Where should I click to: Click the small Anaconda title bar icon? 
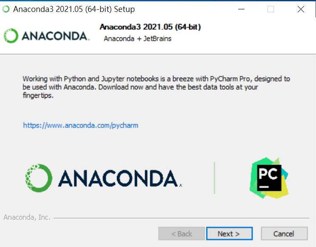click(6, 9)
